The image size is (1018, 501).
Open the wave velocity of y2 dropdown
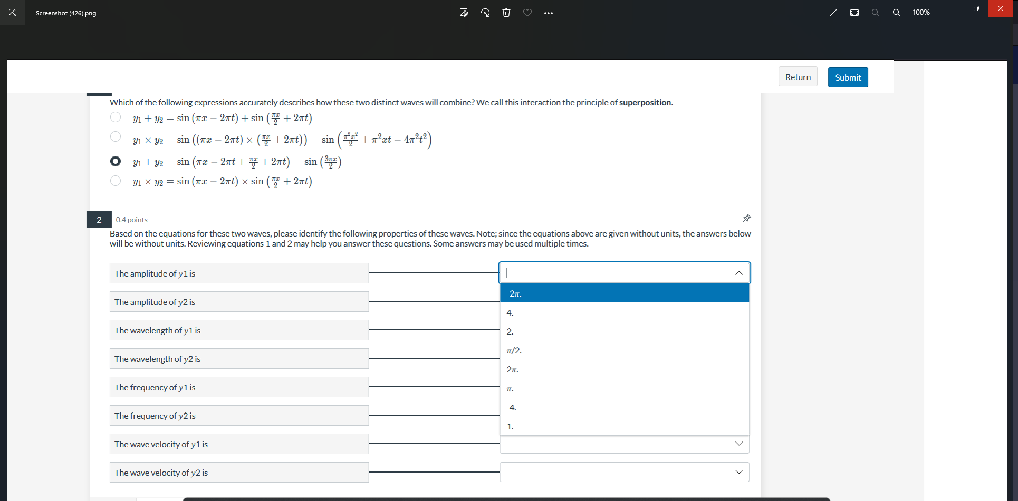click(625, 472)
